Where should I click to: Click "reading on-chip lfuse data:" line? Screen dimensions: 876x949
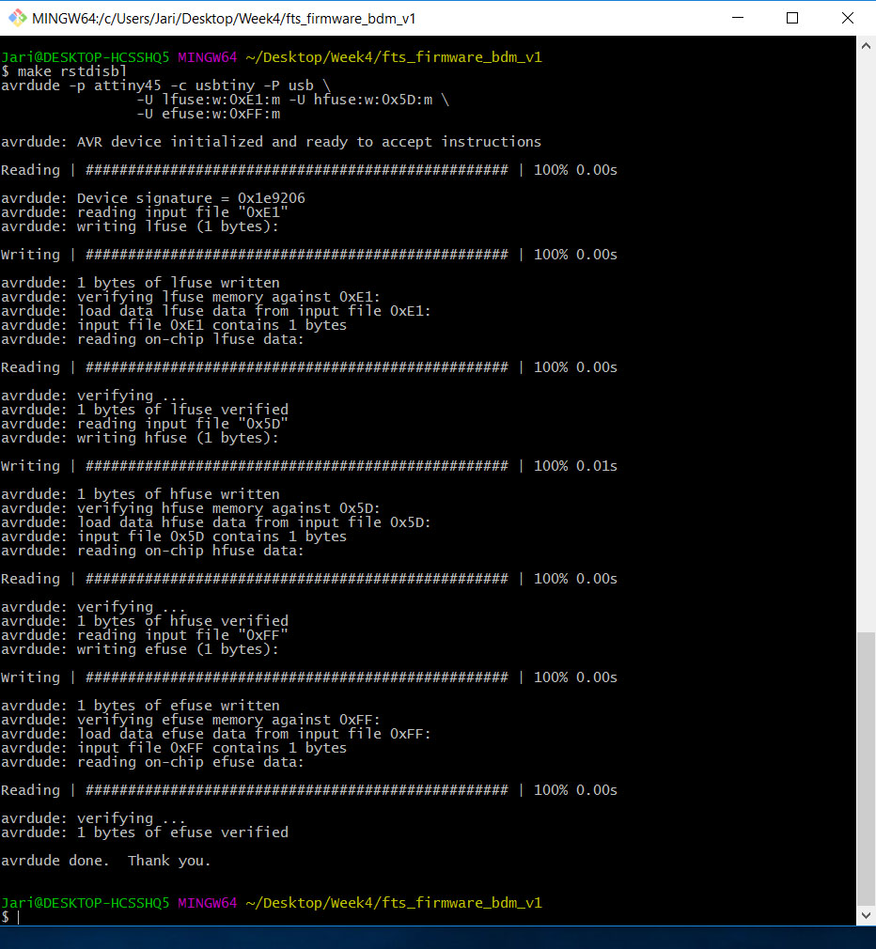(x=152, y=339)
